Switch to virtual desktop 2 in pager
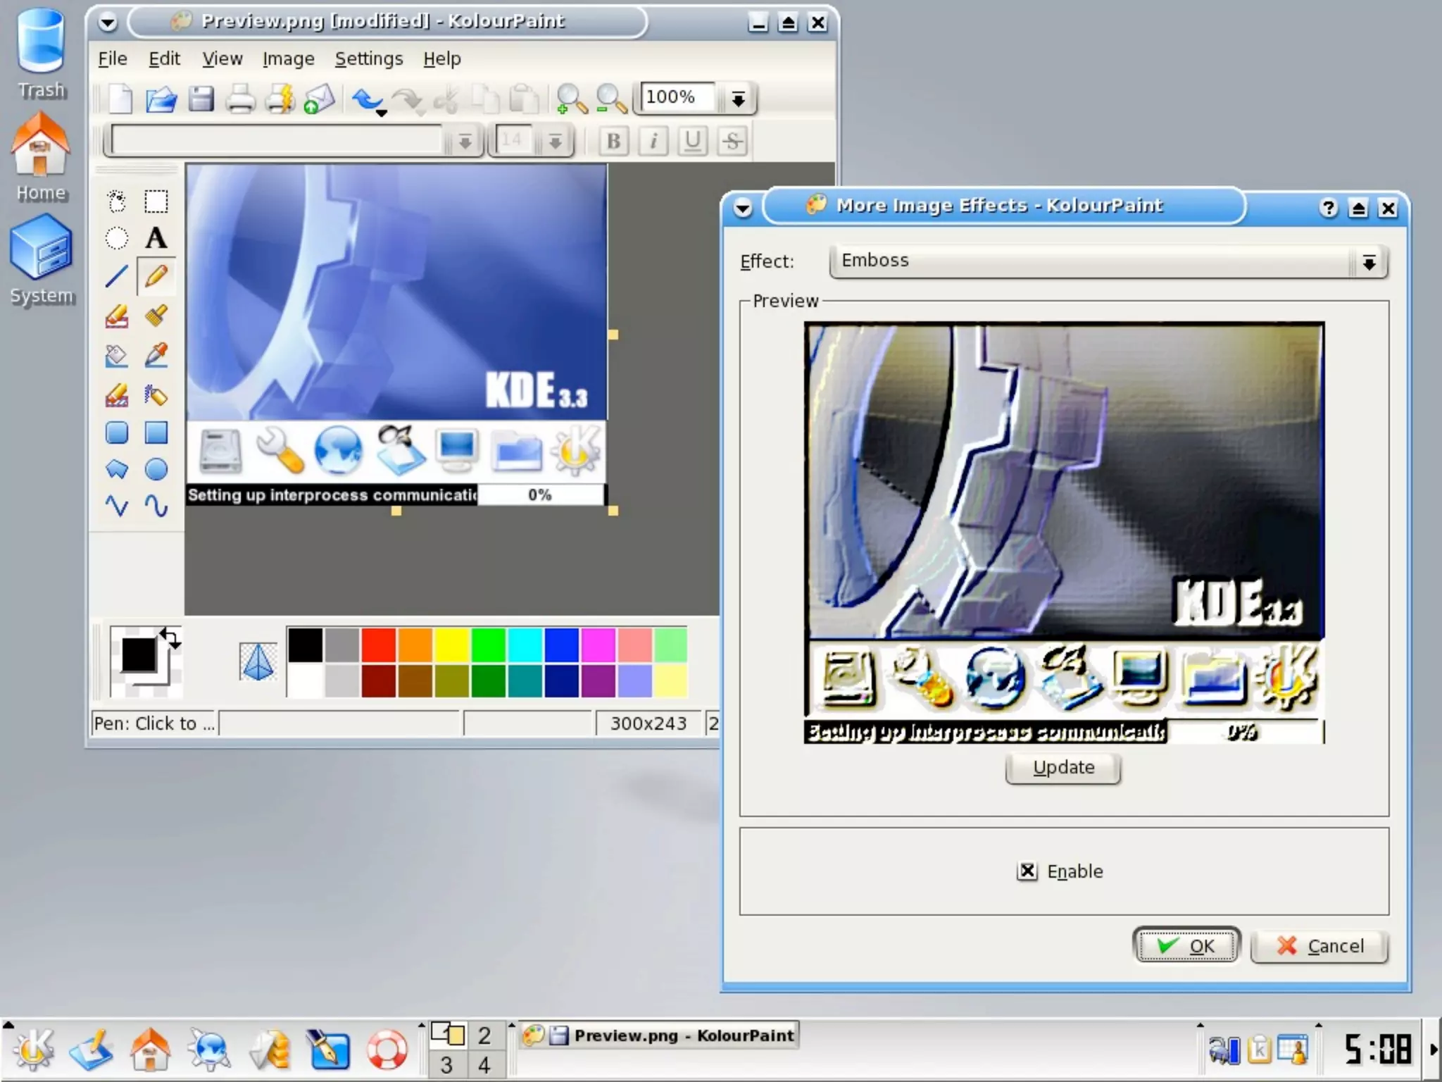 pyautogui.click(x=484, y=1036)
